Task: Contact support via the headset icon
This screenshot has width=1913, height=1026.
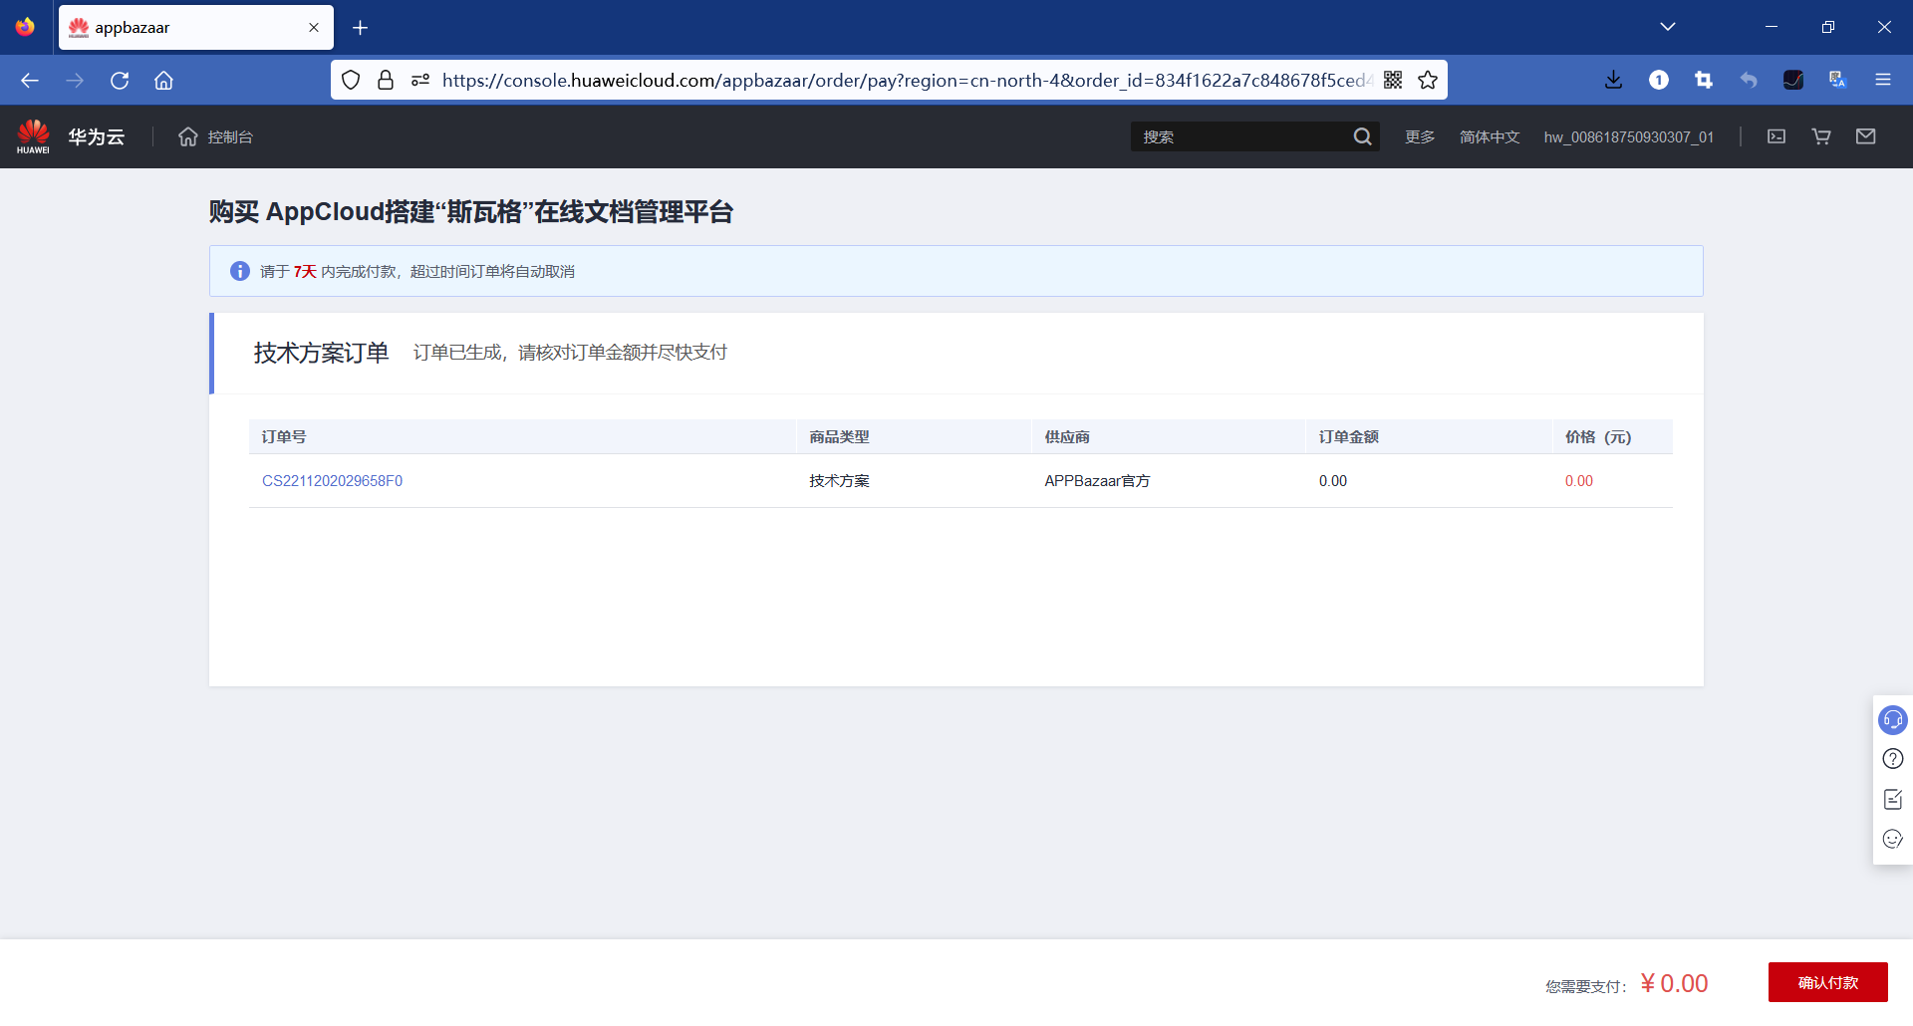Action: click(x=1892, y=720)
